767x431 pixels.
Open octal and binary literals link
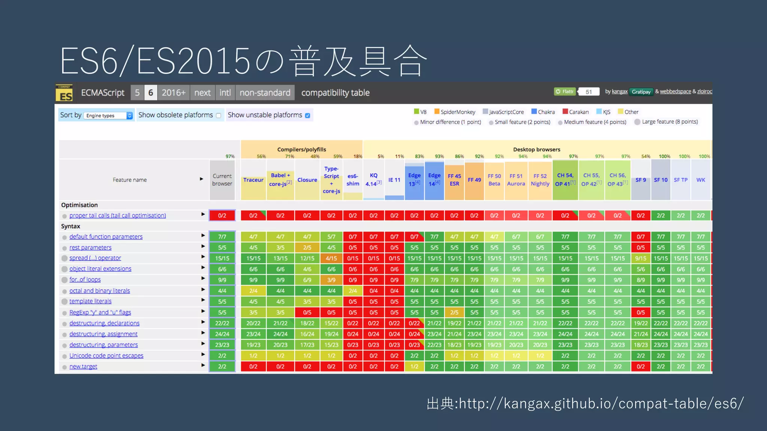click(100, 291)
